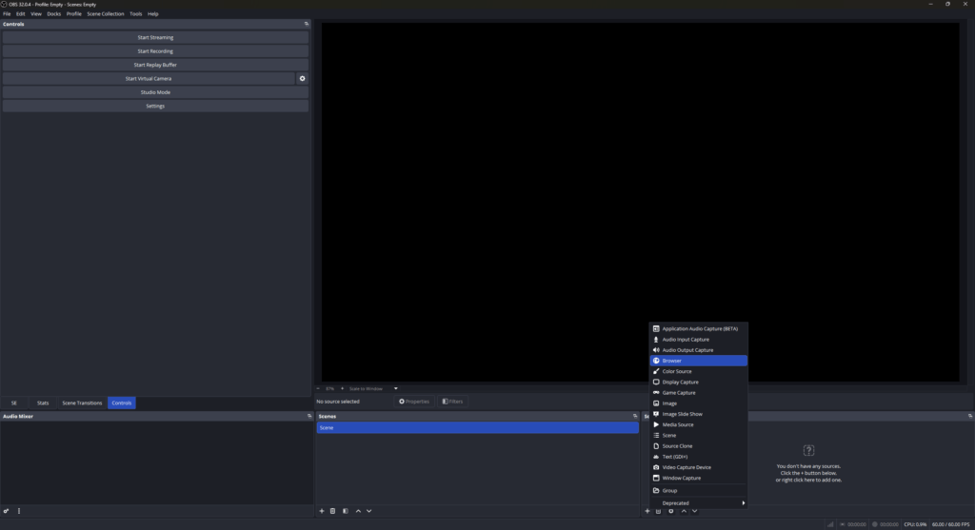Click Audio Mixer advanced properties gear icon
Viewport: 975px width, 530px height.
pos(6,511)
